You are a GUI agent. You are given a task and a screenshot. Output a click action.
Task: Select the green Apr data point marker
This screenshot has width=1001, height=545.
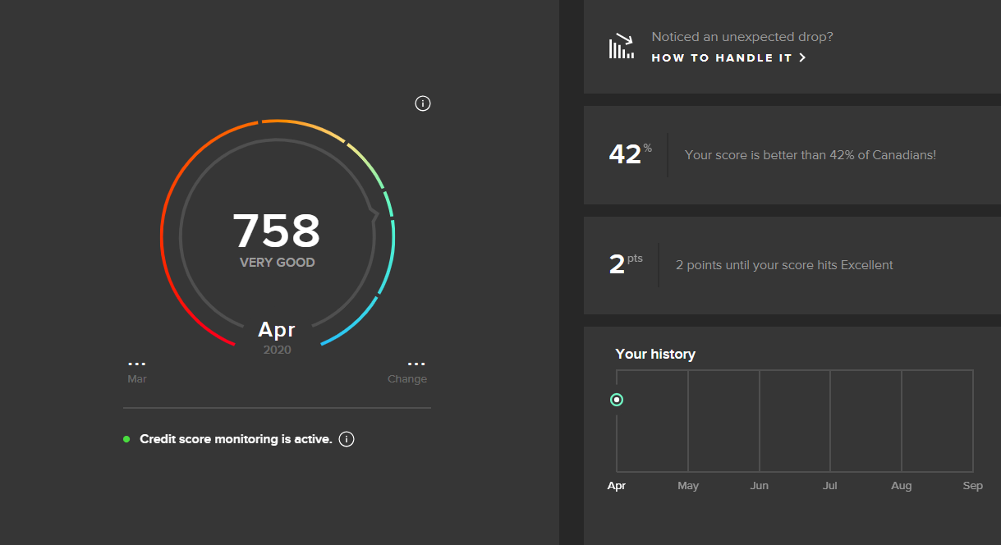(x=617, y=400)
